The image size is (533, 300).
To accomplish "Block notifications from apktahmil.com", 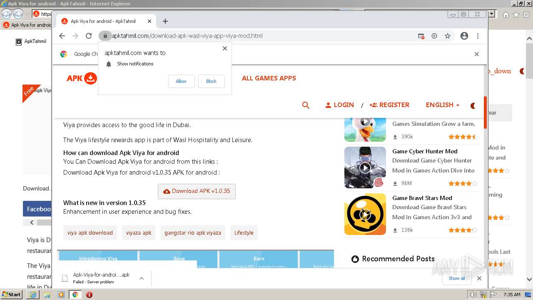I will pos(211,81).
